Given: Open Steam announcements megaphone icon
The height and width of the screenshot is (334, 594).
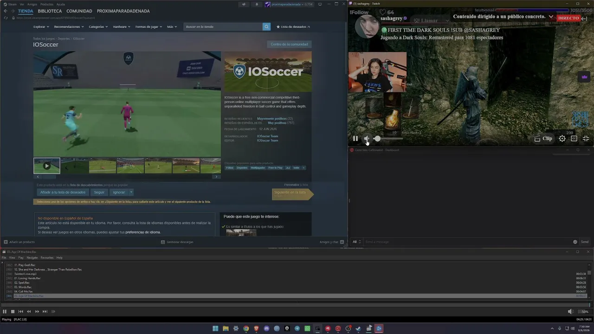Looking at the screenshot, I should pos(244,5).
